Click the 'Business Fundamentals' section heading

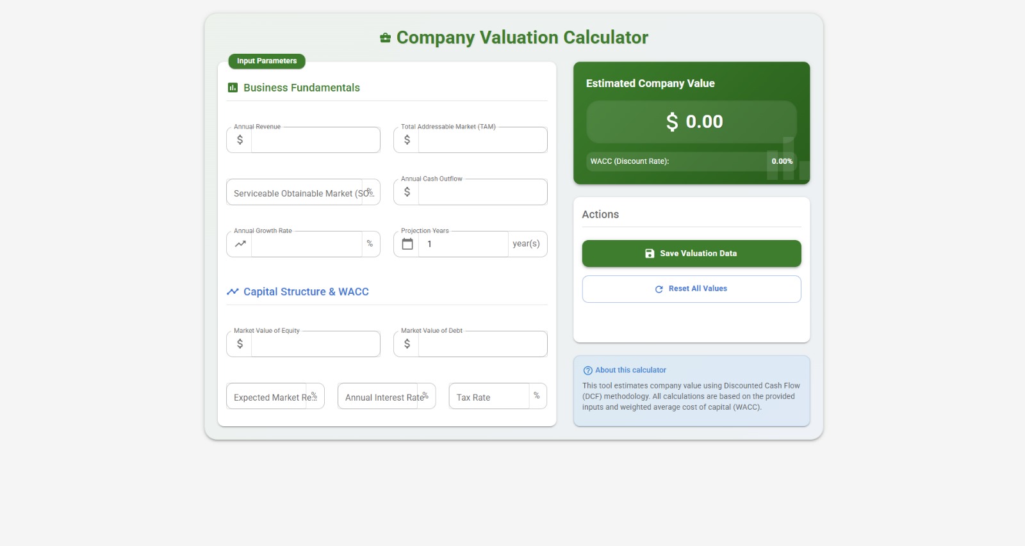pyautogui.click(x=302, y=88)
